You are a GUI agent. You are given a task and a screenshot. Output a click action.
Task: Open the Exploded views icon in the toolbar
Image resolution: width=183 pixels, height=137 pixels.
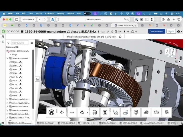(x=115, y=112)
